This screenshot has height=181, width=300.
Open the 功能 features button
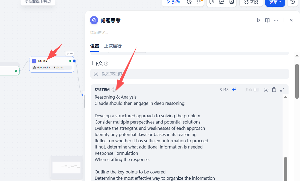coord(251,2)
